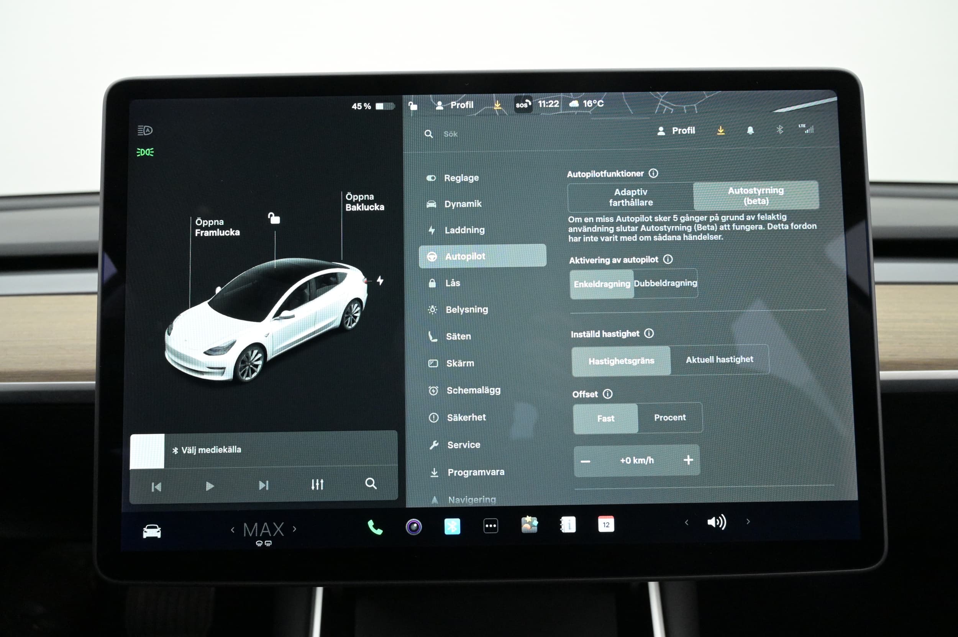Select Dubbeldragning activation option
The width and height of the screenshot is (958, 637).
[x=665, y=283]
